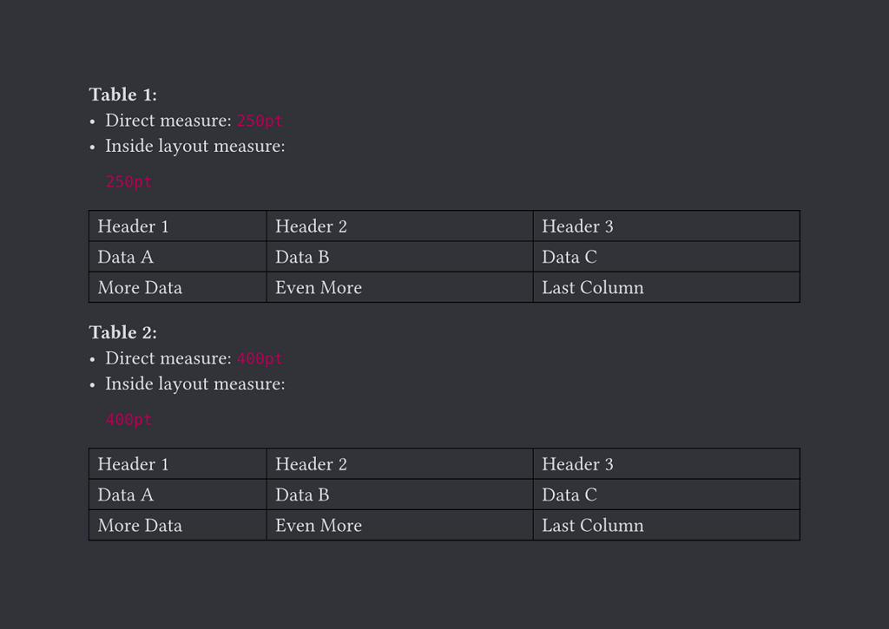Select the standalone 400pt value above second table

[x=128, y=420]
